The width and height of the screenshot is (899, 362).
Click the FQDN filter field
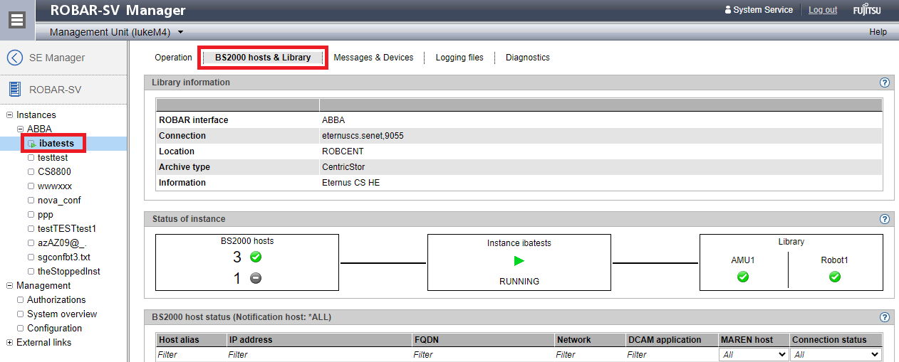[483, 354]
